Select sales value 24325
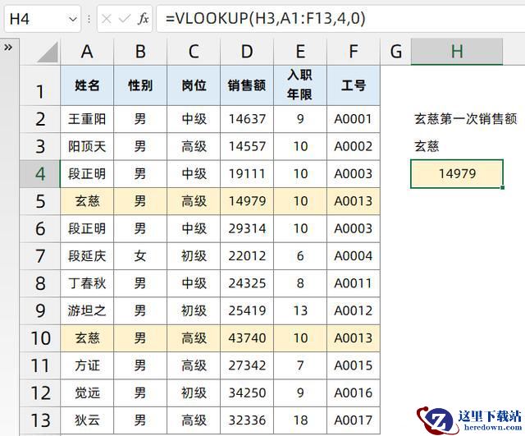The image size is (525, 436). 247,283
